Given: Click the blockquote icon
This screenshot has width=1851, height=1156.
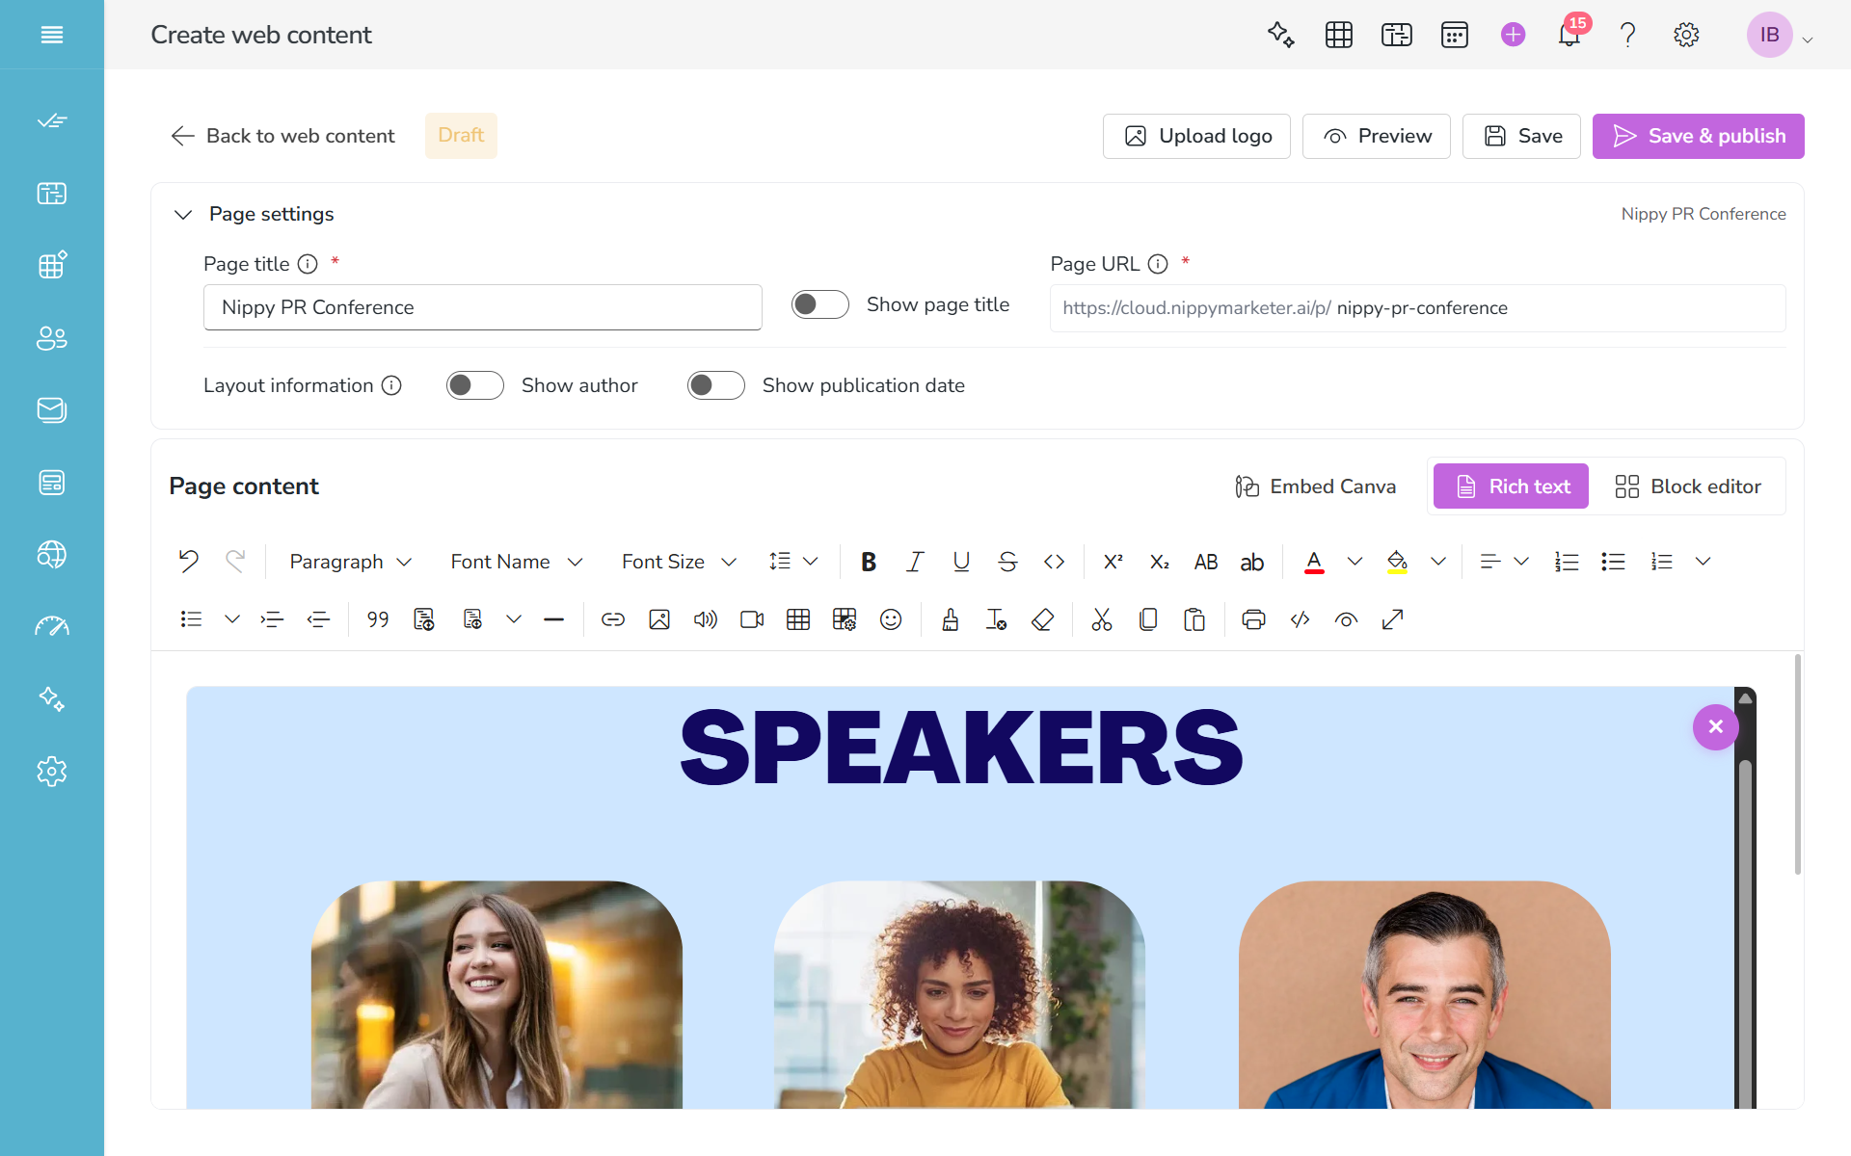Looking at the screenshot, I should [x=378, y=619].
